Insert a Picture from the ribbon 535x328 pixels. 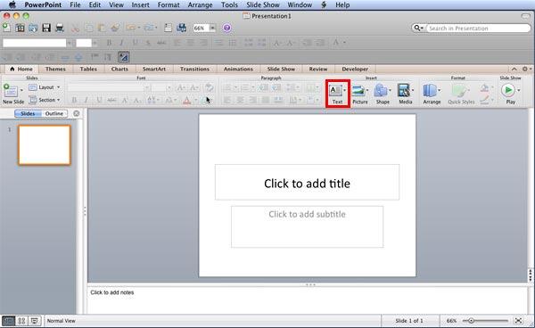[358, 91]
